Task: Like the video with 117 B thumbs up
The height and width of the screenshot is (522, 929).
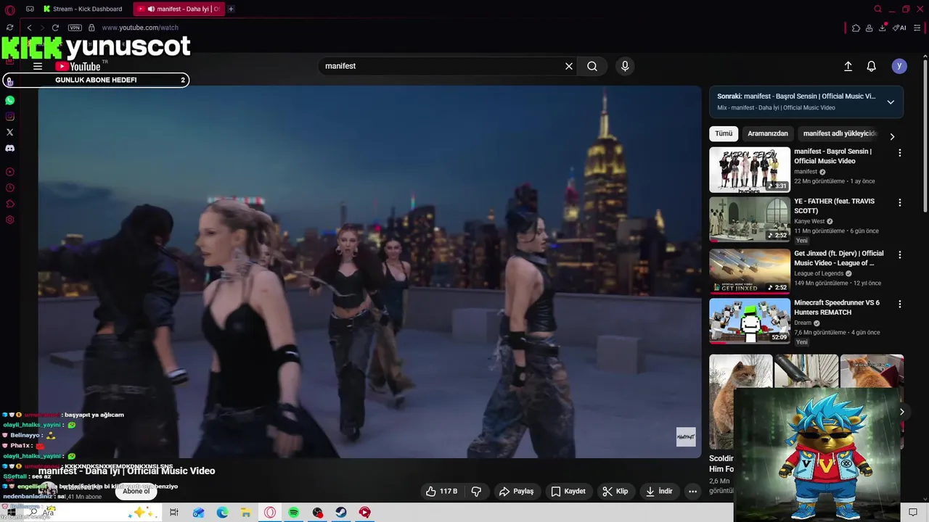Action: pyautogui.click(x=441, y=492)
